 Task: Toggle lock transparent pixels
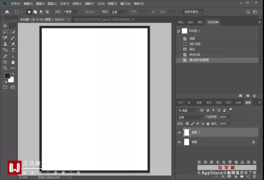coord(188,124)
